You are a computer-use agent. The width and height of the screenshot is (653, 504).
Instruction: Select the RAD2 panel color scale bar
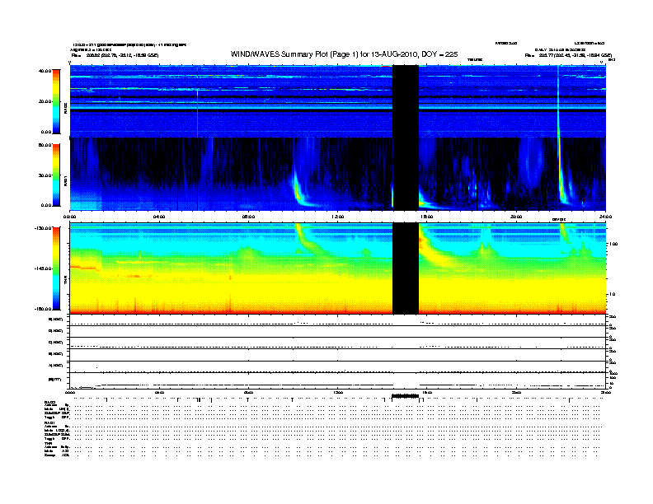56,101
